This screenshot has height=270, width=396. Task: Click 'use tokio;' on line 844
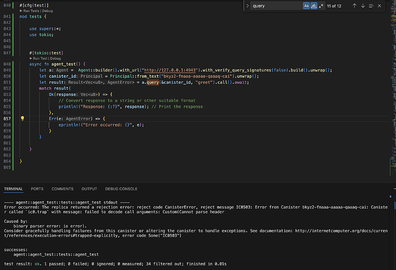(41, 35)
